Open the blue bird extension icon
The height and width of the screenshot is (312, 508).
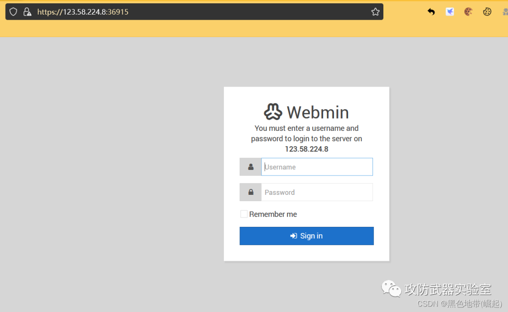pyautogui.click(x=450, y=12)
